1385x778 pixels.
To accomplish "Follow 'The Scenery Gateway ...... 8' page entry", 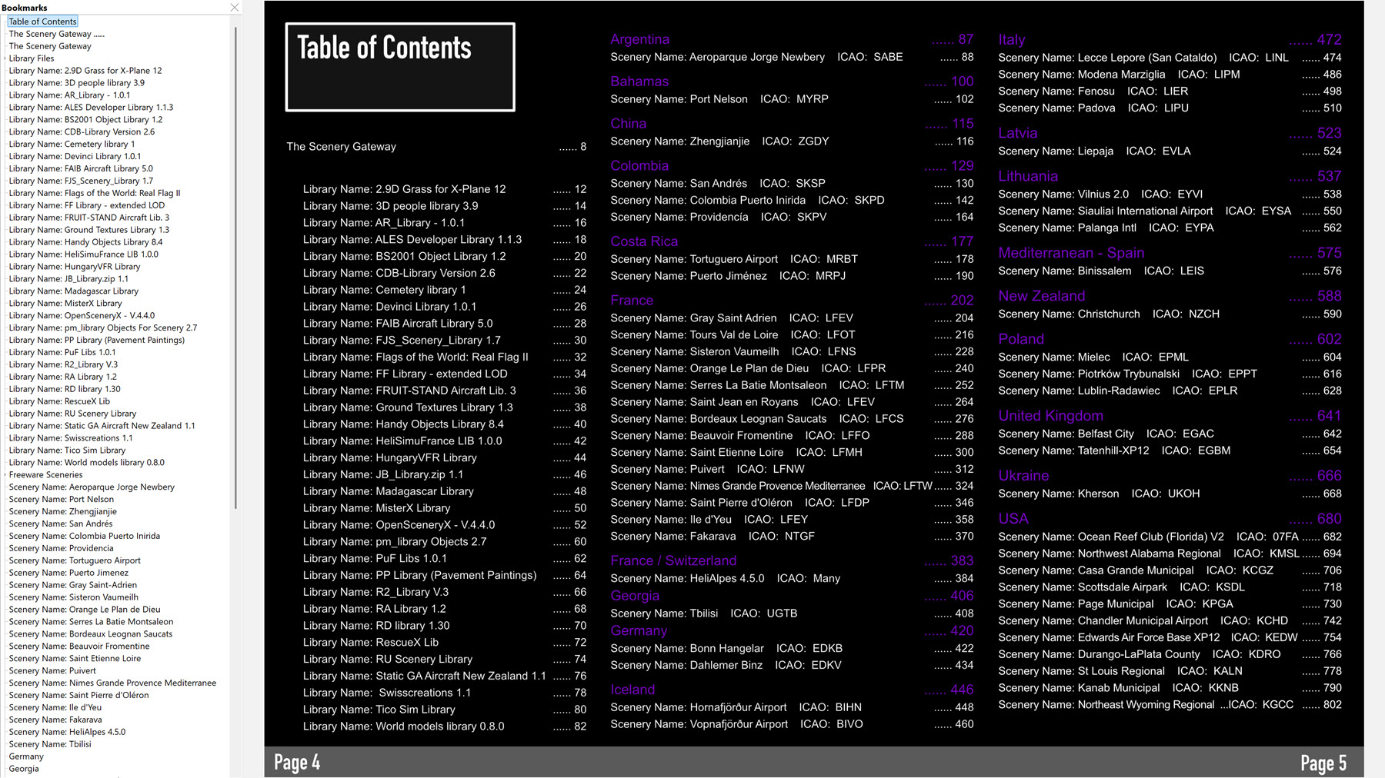I will coord(436,147).
